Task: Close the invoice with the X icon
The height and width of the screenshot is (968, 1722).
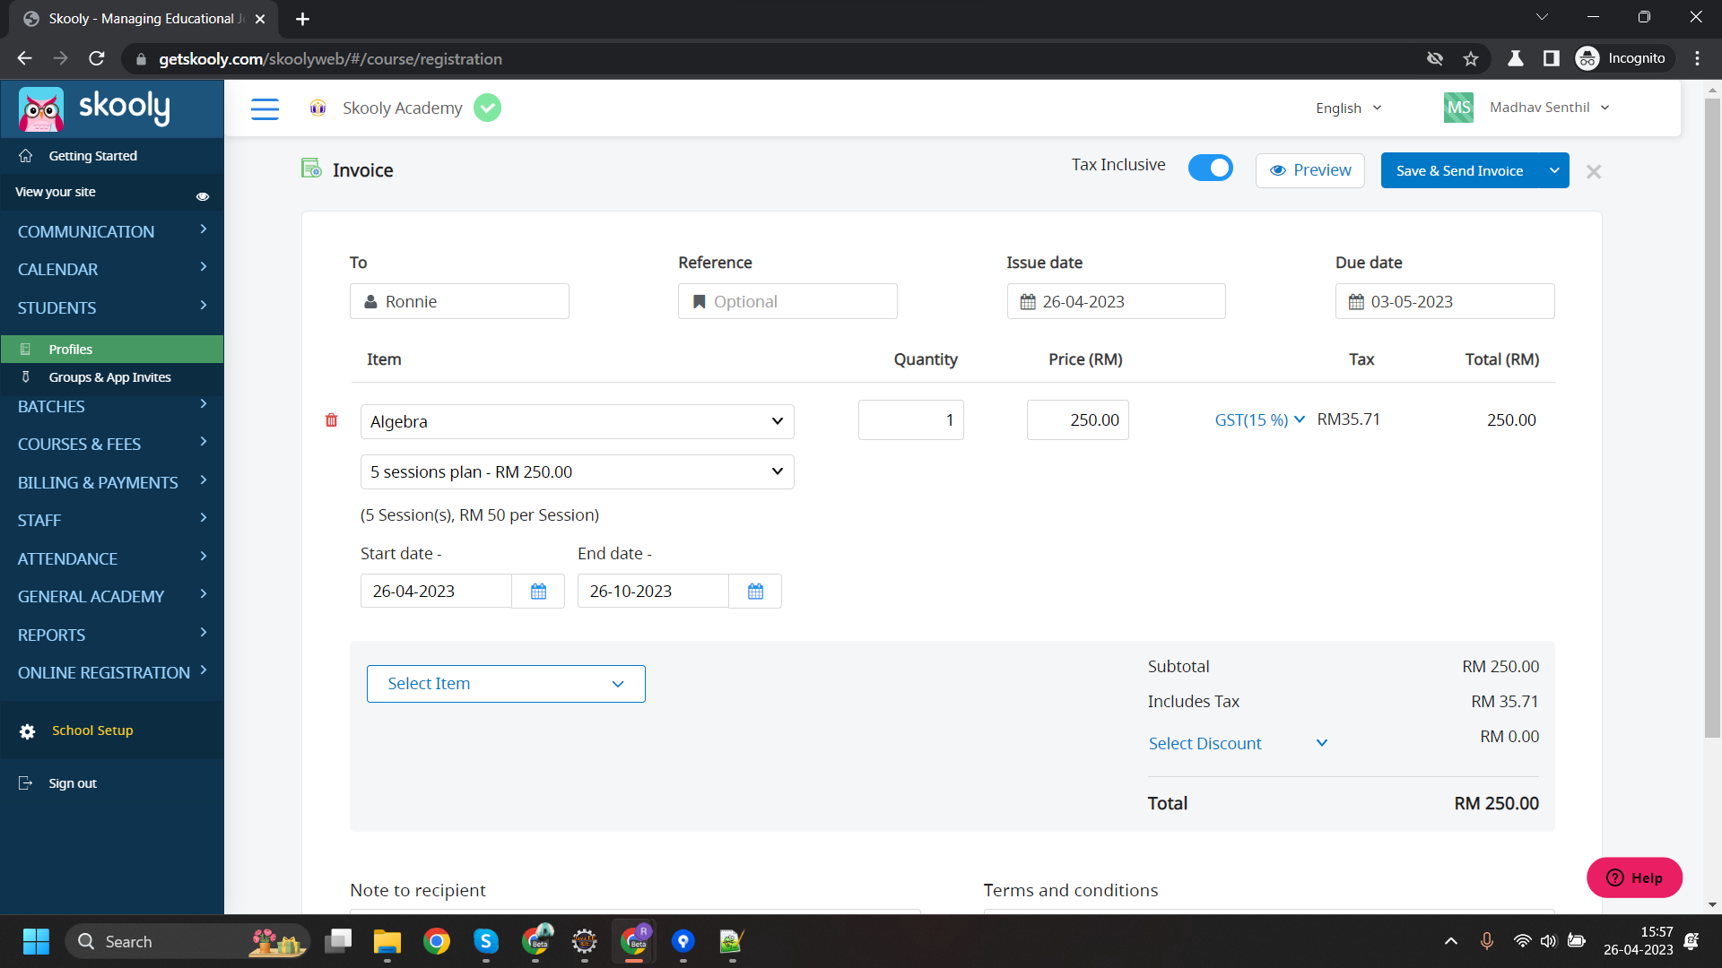Action: click(x=1594, y=171)
